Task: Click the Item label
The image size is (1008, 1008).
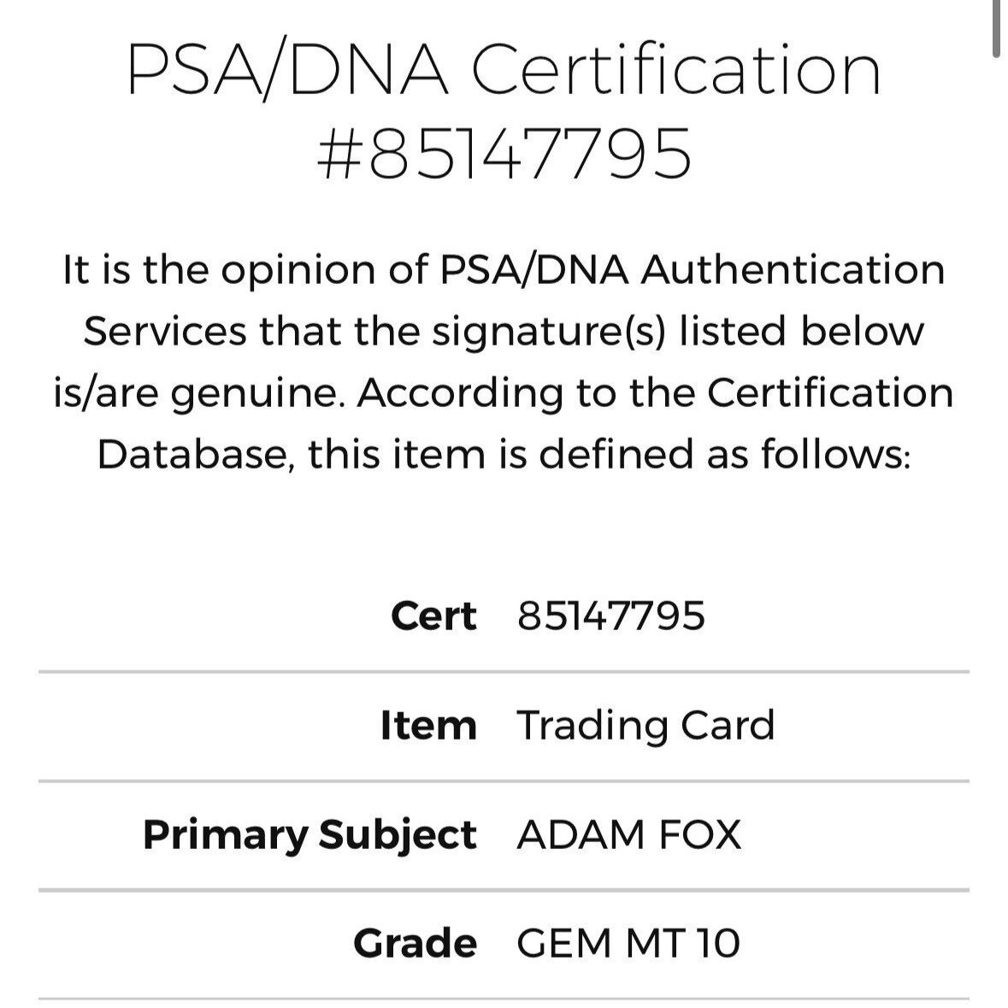Action: point(429,725)
